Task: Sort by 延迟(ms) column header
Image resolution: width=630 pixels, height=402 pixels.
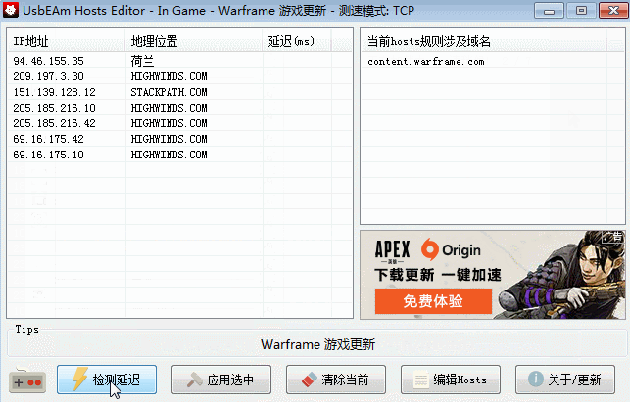Action: click(306, 42)
